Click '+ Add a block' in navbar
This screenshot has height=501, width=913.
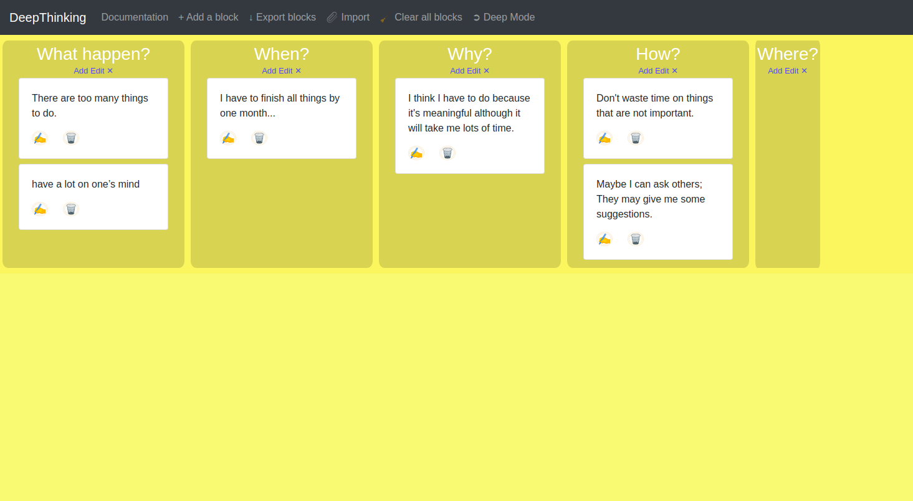click(x=208, y=17)
